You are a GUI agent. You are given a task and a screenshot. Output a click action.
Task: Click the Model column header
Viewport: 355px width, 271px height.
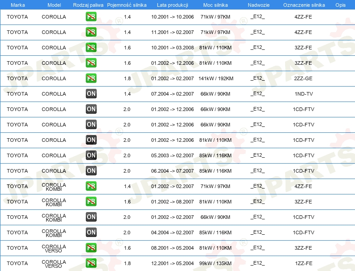tap(54, 5)
